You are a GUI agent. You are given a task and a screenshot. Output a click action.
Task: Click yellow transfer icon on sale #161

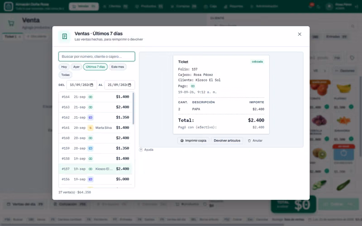[90, 128]
